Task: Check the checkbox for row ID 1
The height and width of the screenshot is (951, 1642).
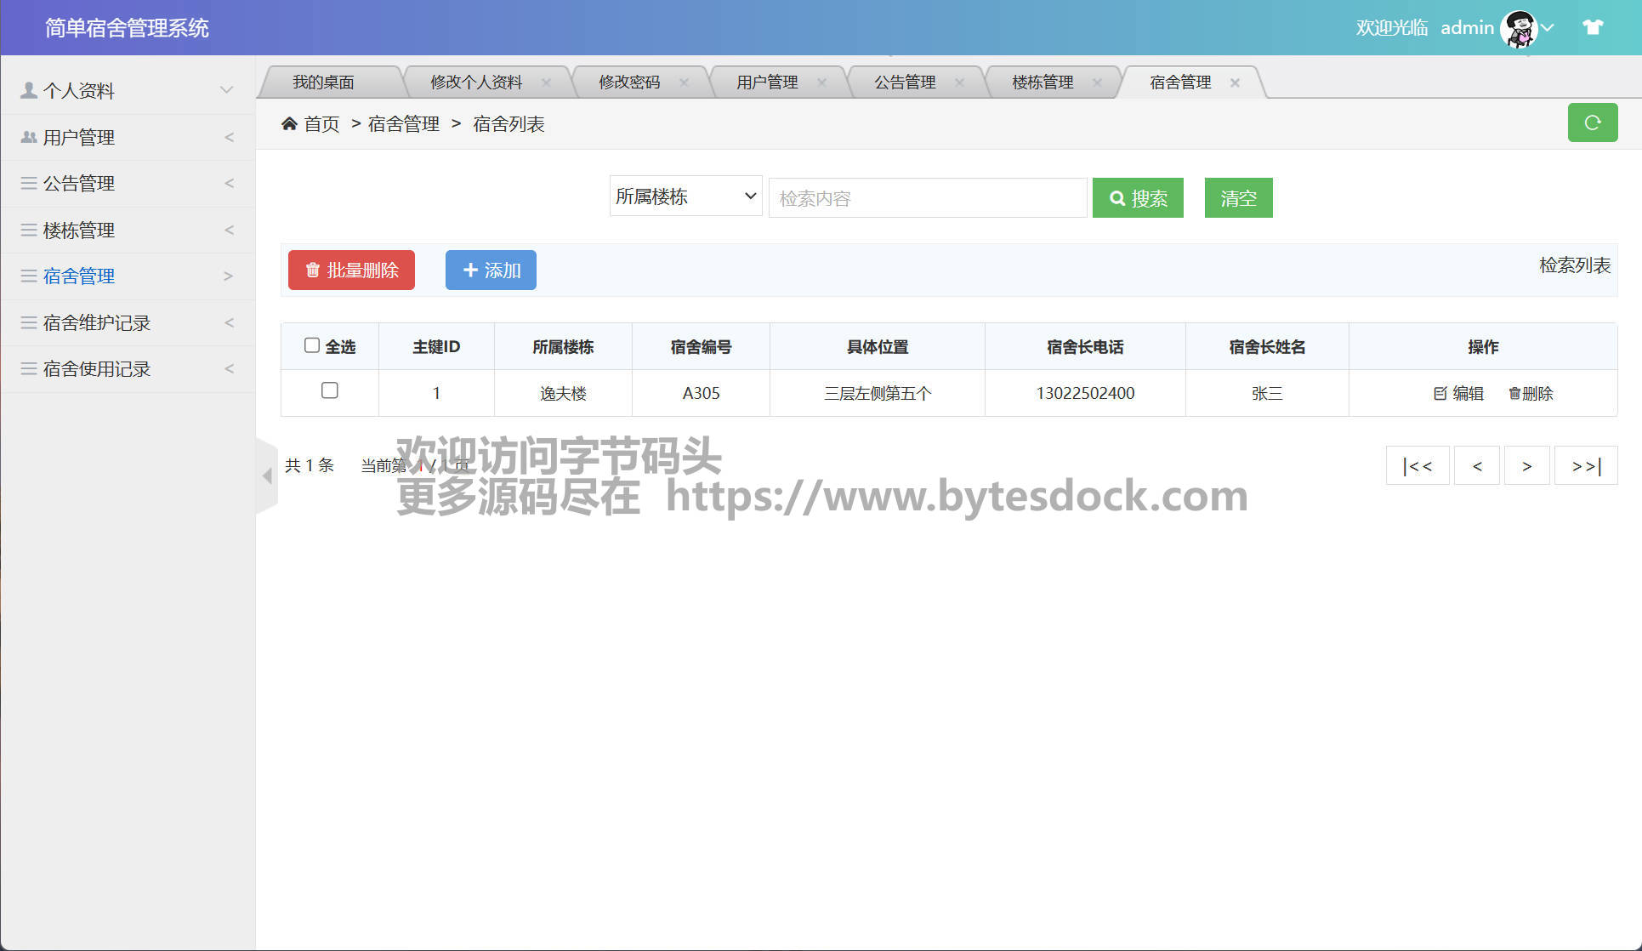Action: coord(330,390)
